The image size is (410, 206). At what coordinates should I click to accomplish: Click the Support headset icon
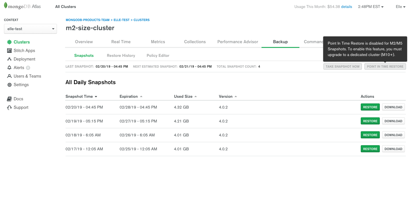[x=9, y=107]
